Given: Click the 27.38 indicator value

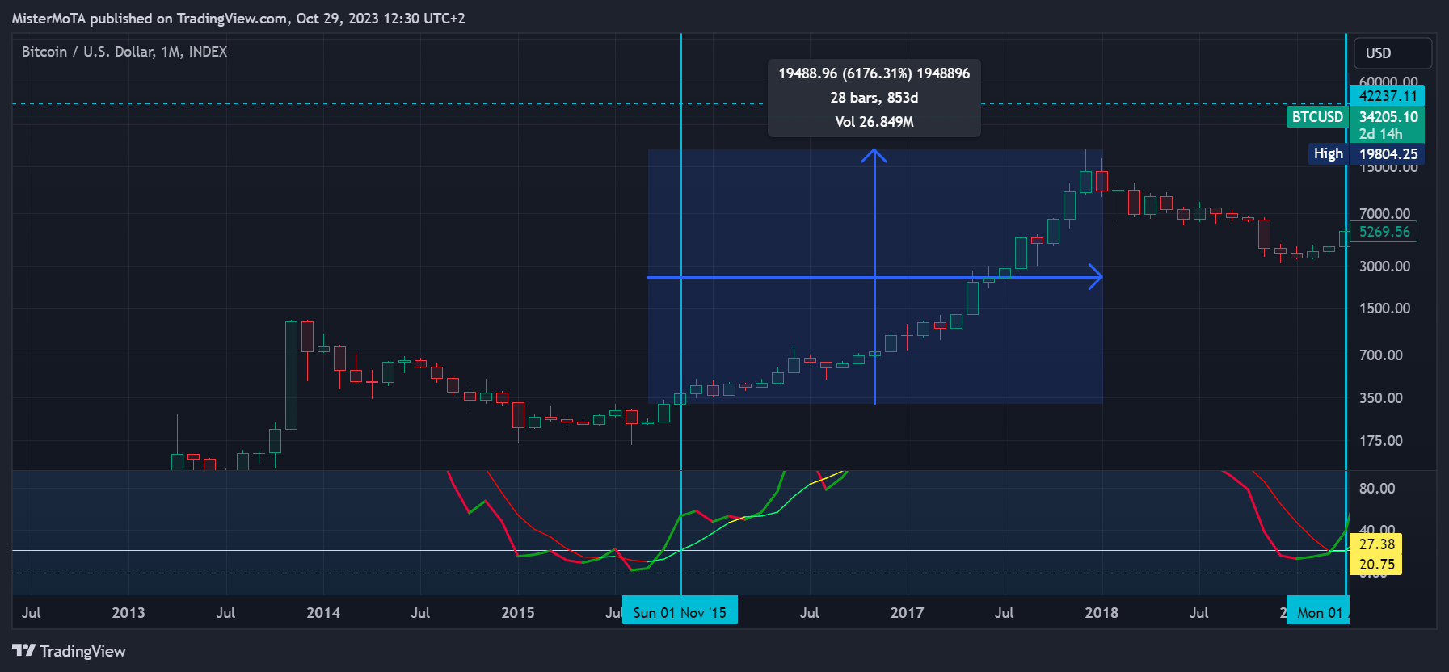Looking at the screenshot, I should point(1376,544).
